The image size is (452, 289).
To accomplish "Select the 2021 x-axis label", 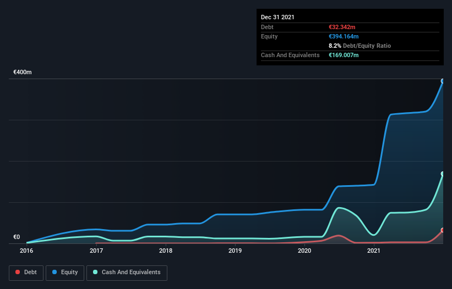I will (374, 251).
